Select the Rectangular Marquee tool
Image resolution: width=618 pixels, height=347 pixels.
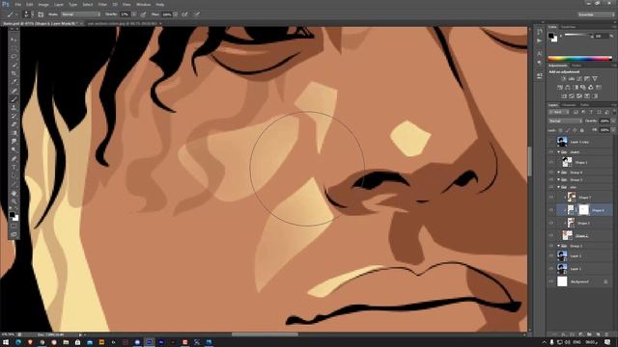(14, 48)
